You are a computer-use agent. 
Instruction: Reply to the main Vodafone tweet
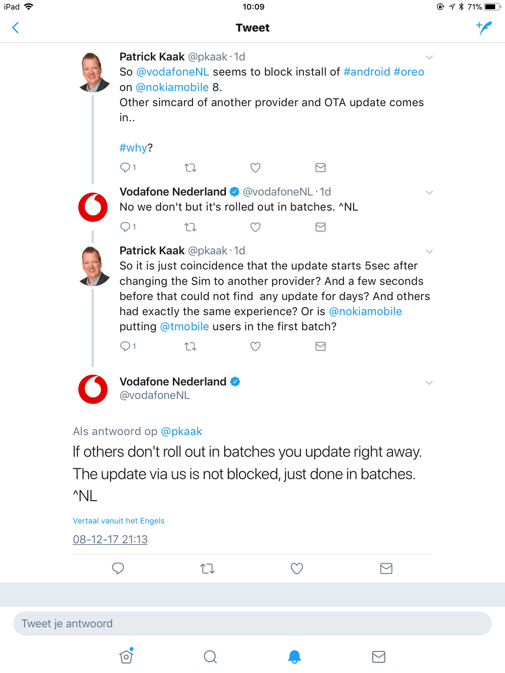tap(118, 569)
